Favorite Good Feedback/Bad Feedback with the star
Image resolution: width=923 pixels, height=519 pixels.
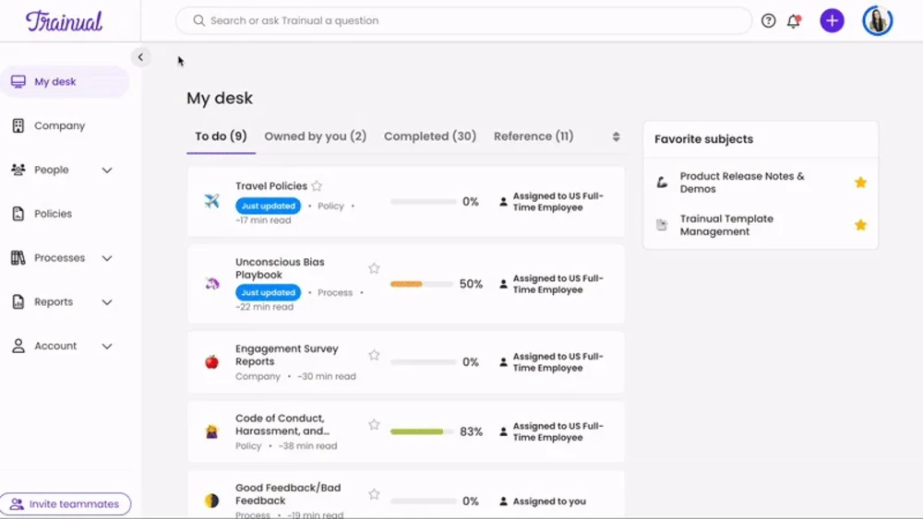click(x=374, y=494)
